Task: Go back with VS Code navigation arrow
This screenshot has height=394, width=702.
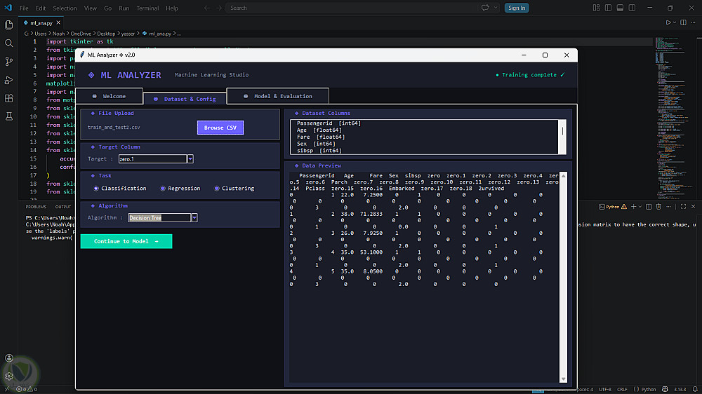Action: (207, 8)
